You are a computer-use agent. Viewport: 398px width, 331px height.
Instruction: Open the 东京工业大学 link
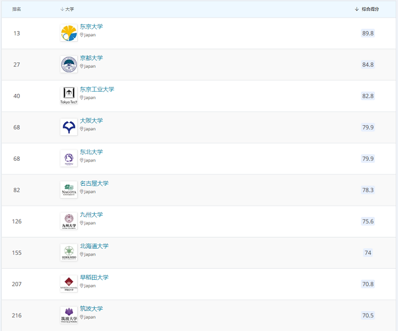[x=97, y=89]
